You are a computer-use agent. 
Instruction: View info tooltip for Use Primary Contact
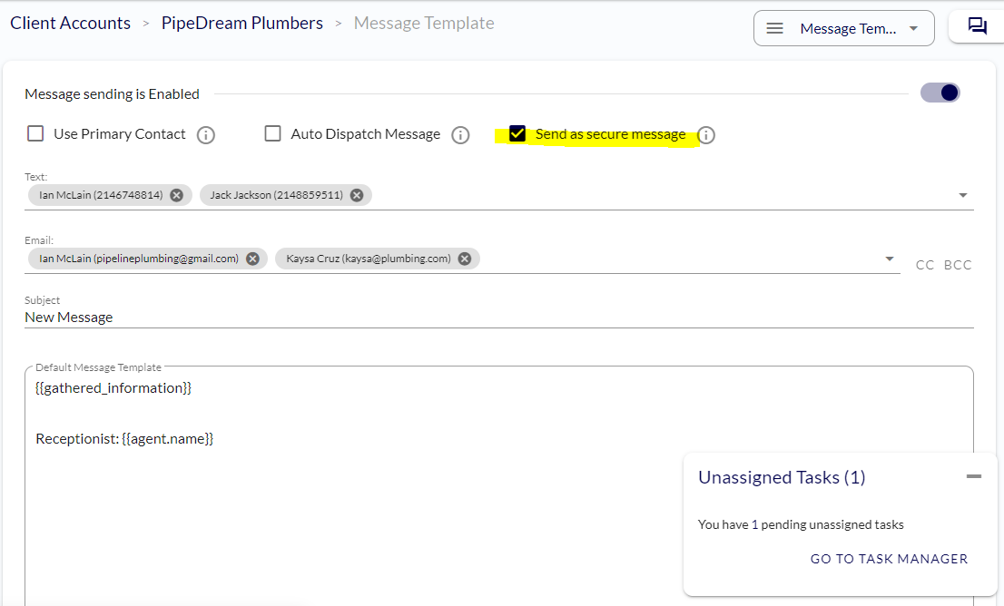(x=206, y=134)
